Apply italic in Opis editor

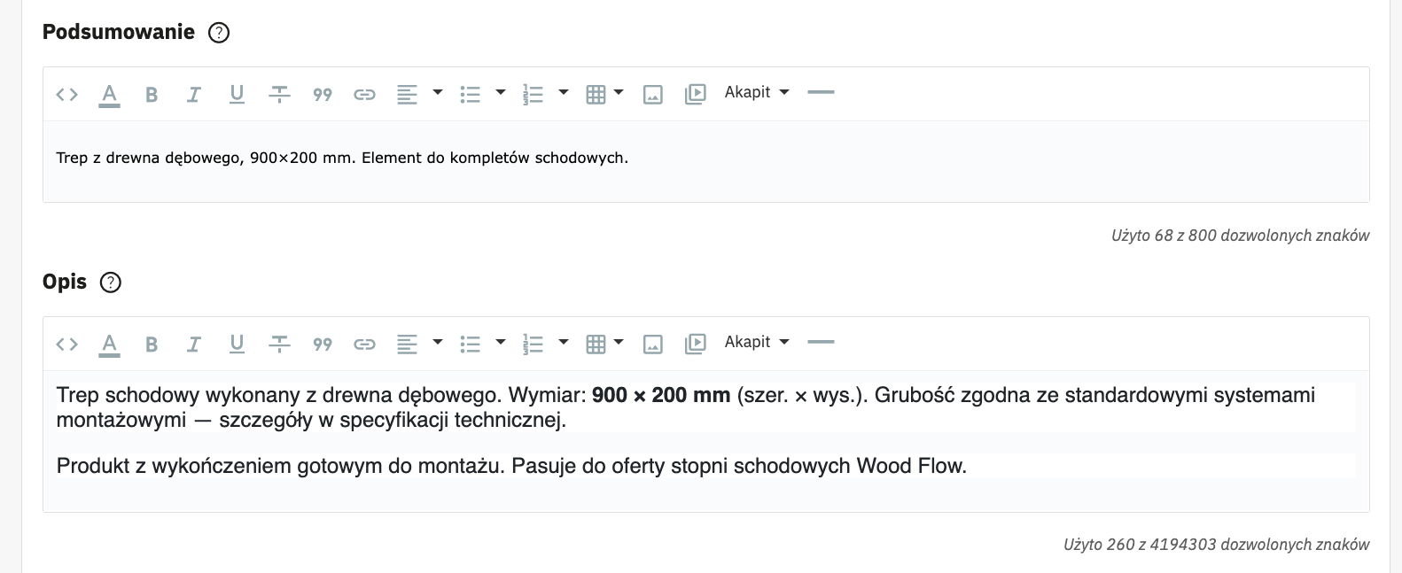194,344
